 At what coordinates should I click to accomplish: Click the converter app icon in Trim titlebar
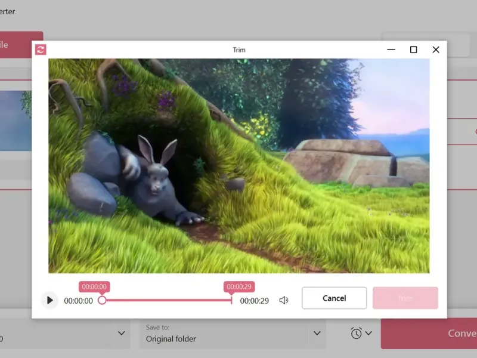tap(41, 50)
